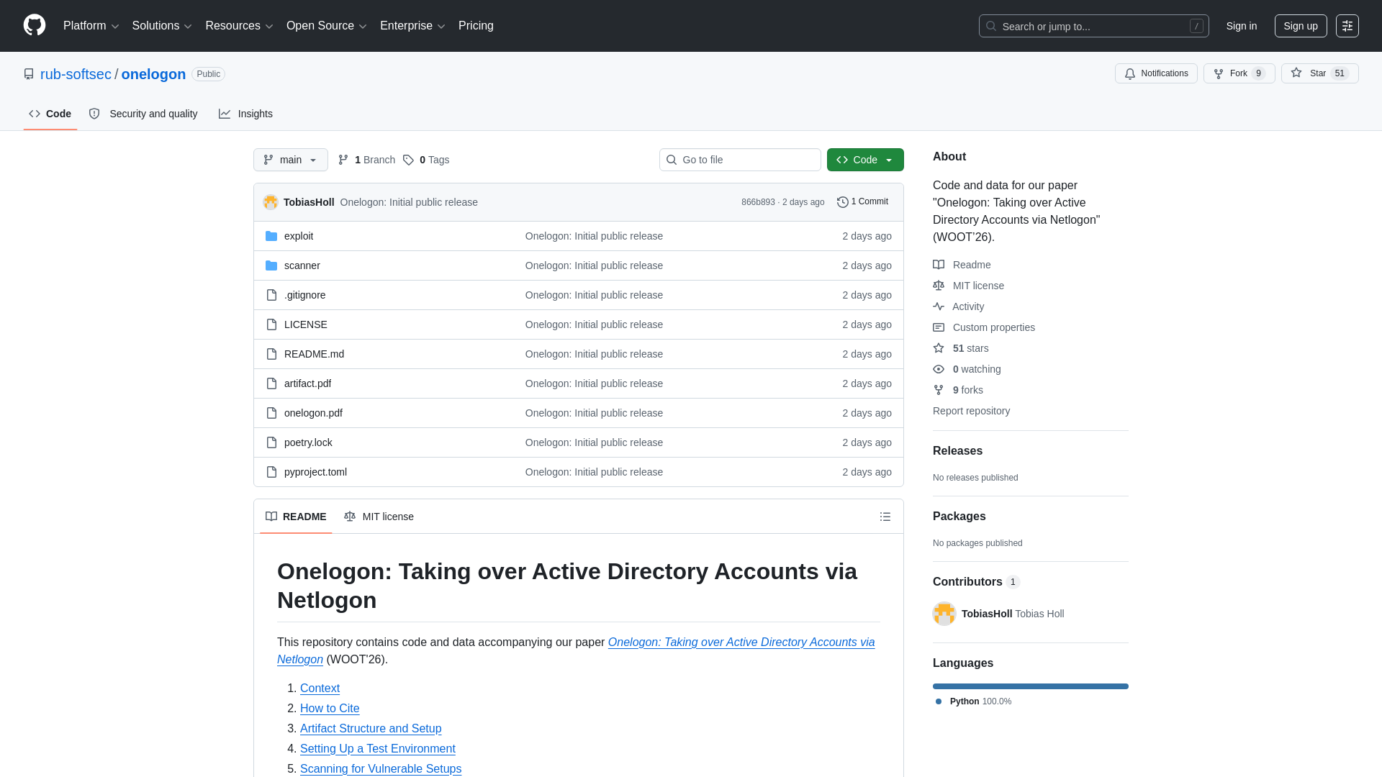The width and height of the screenshot is (1382, 777).
Task: Click the file icon for README.md
Action: pos(271,354)
